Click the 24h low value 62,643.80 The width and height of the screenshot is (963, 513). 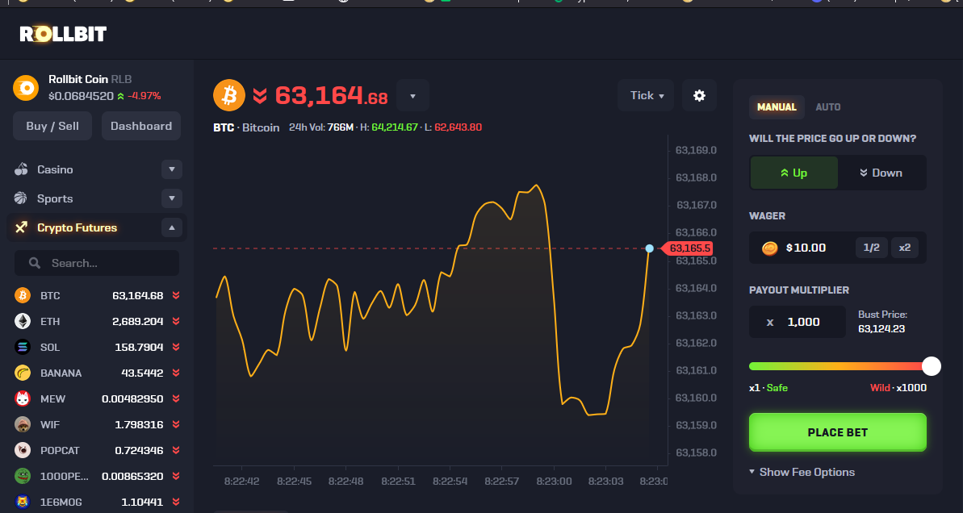(458, 127)
